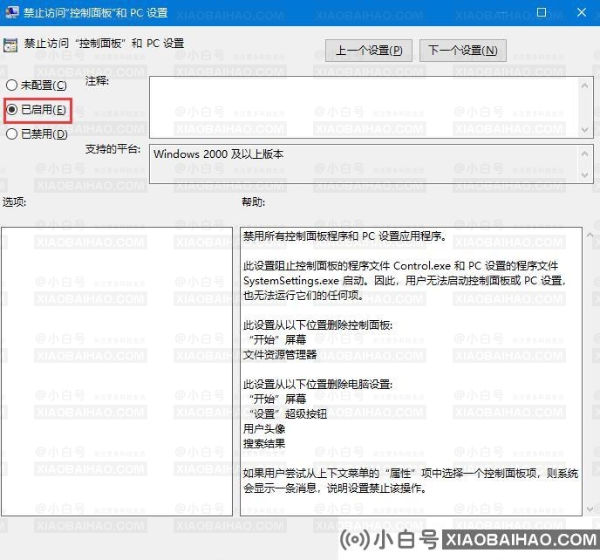This screenshot has height=560, width=600.
Task: Click the help line '用户头像'
Action: click(x=264, y=428)
